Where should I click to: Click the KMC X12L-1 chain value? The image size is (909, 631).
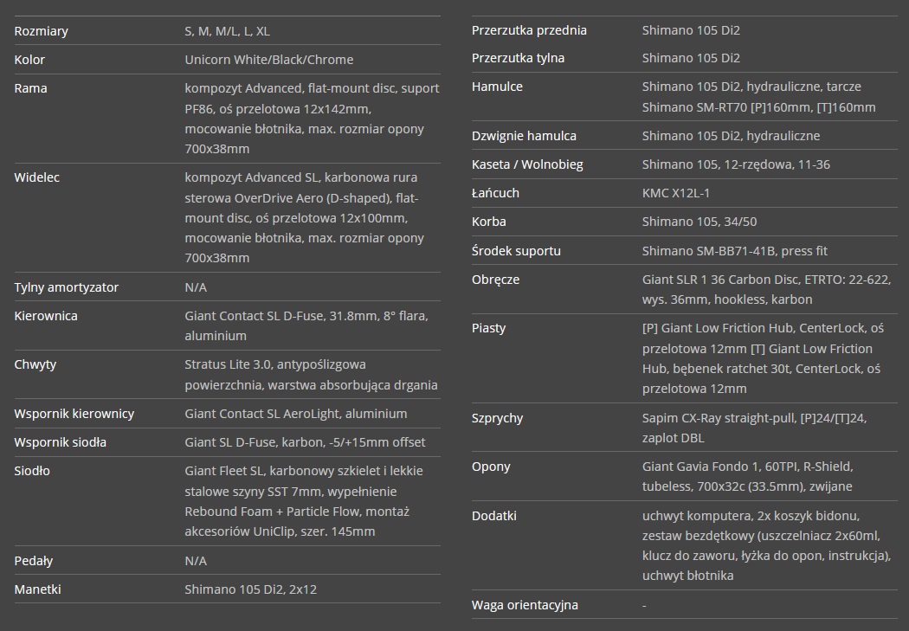click(x=676, y=193)
